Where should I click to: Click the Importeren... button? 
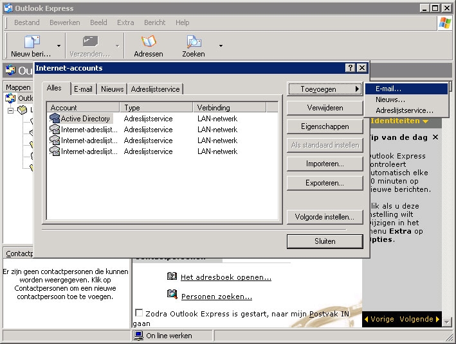pos(325,164)
